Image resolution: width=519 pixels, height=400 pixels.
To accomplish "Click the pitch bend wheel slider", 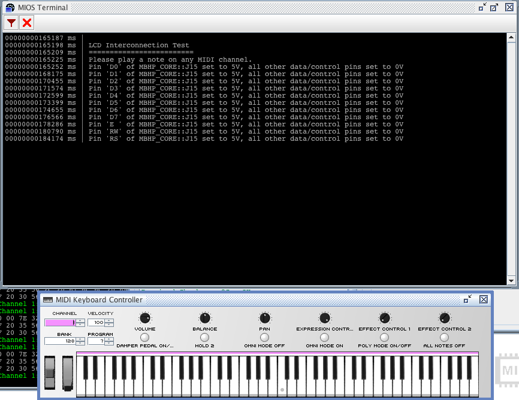I will tap(50, 373).
